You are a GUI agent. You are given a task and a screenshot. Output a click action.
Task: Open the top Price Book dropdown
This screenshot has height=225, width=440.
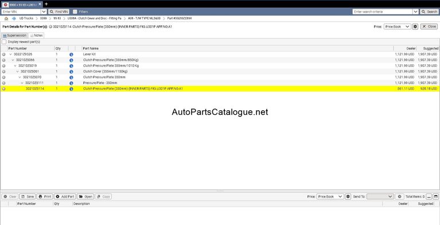398,26
